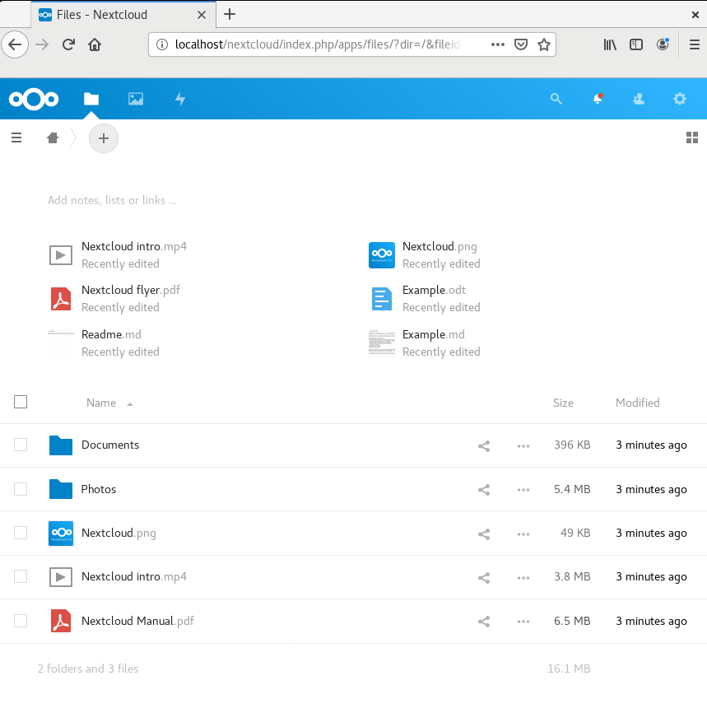Go back with browser back arrow
The height and width of the screenshot is (713, 707).
pyautogui.click(x=15, y=44)
